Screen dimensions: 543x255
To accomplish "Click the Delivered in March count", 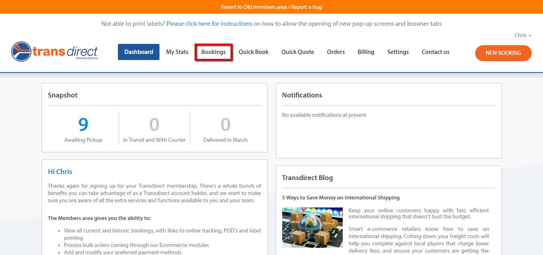I will tap(225, 124).
